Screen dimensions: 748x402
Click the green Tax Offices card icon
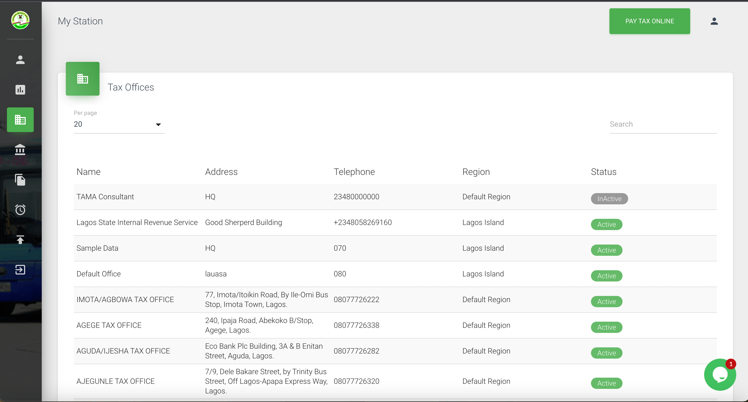coord(82,79)
